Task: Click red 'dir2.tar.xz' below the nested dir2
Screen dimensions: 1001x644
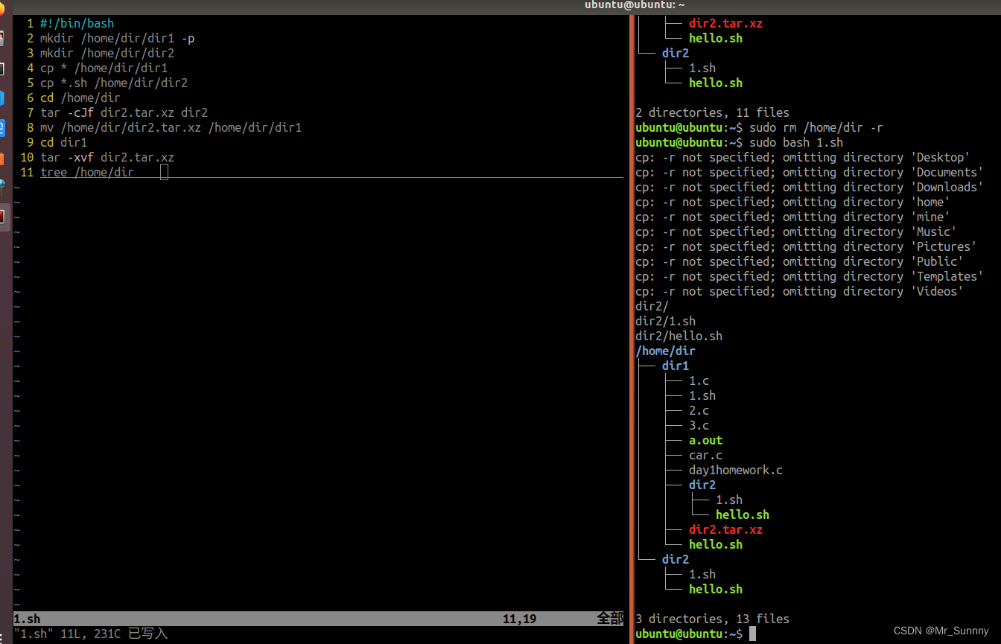Action: tap(726, 529)
